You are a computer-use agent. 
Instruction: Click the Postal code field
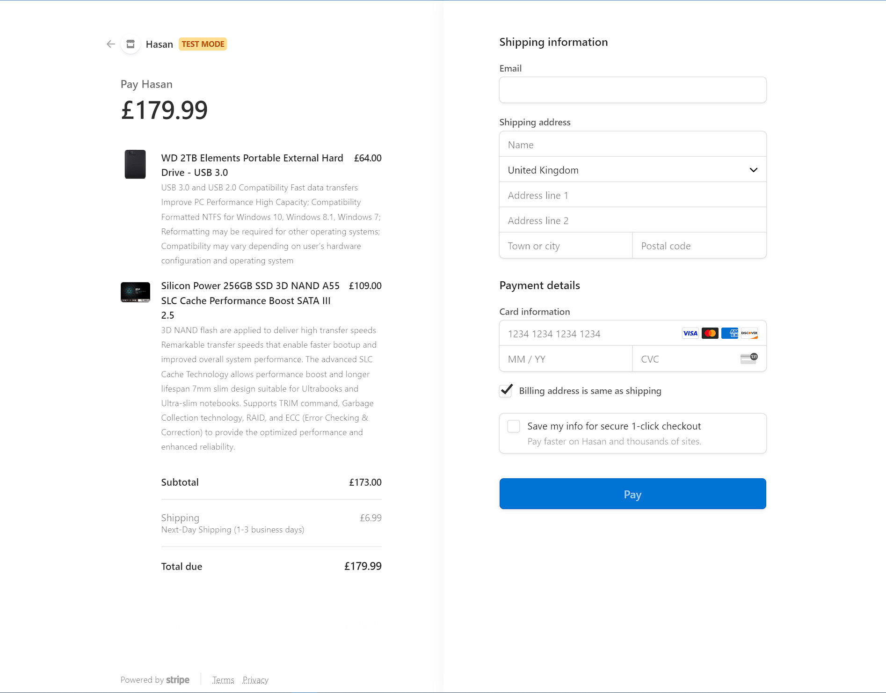(699, 246)
